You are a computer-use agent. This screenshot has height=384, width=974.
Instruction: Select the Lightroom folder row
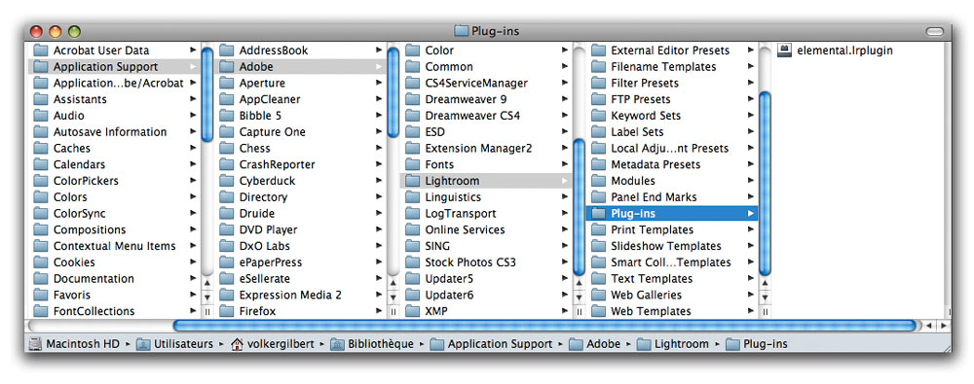pyautogui.click(x=486, y=181)
